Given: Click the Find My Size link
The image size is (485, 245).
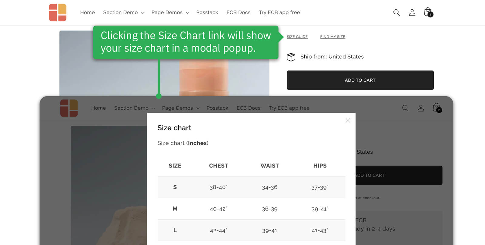Looking at the screenshot, I should pyautogui.click(x=333, y=37).
